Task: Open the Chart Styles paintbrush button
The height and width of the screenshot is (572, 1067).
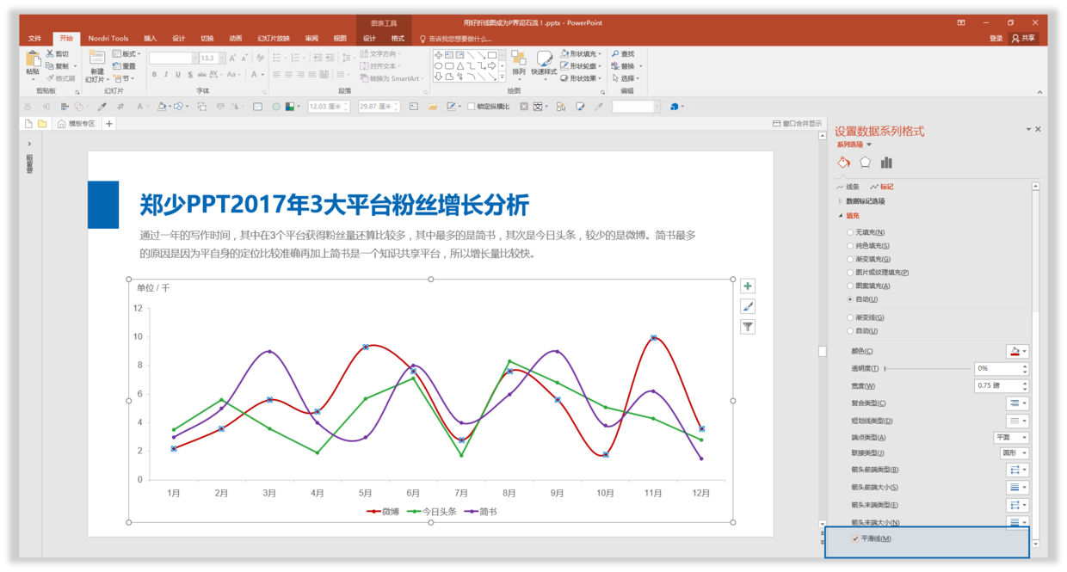Action: [748, 306]
